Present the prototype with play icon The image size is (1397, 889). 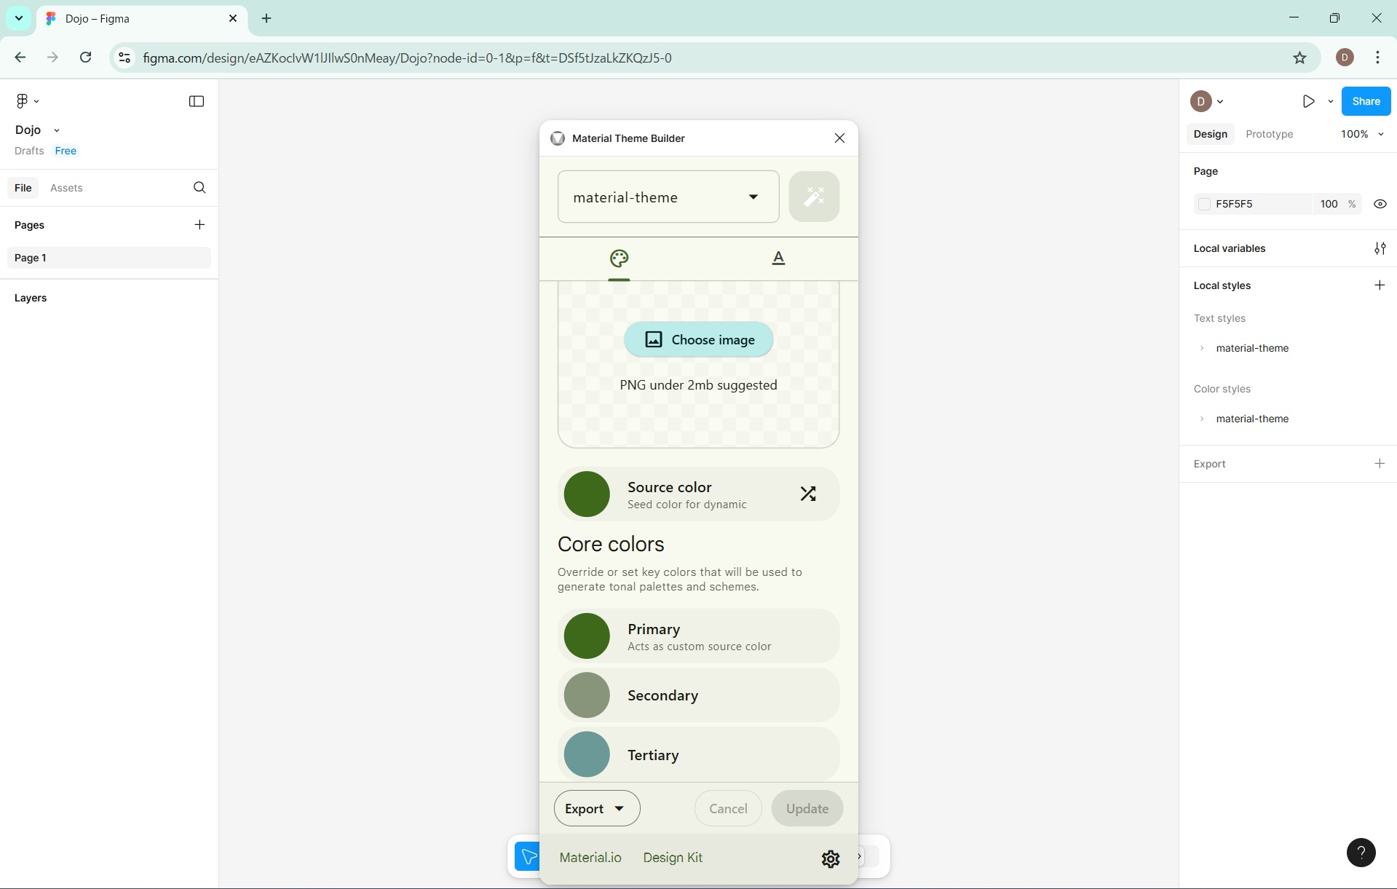click(1308, 101)
